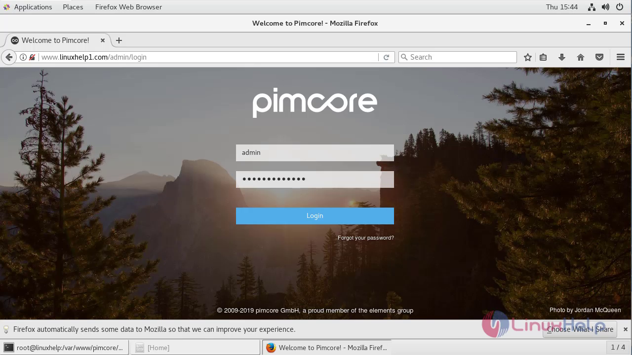Click the Photo by Jordan McQueen credit

(x=585, y=310)
